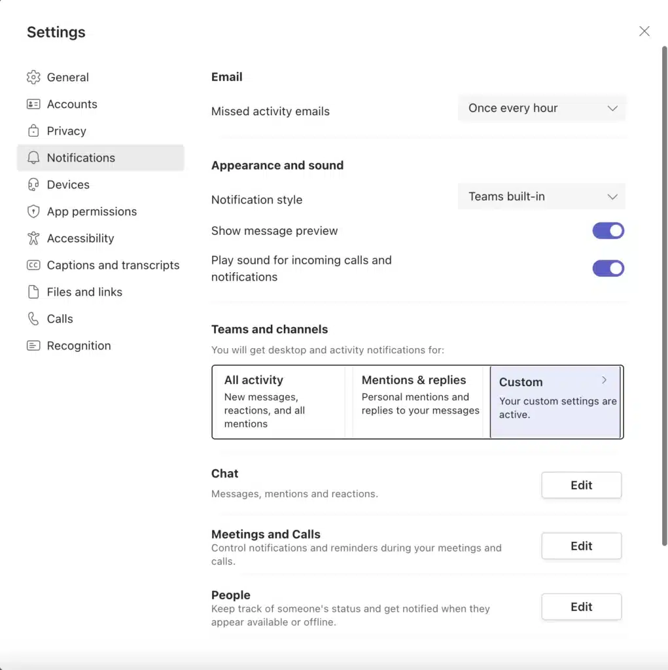The width and height of the screenshot is (668, 670).
Task: Close the Settings dialog with X
Action: (x=644, y=31)
